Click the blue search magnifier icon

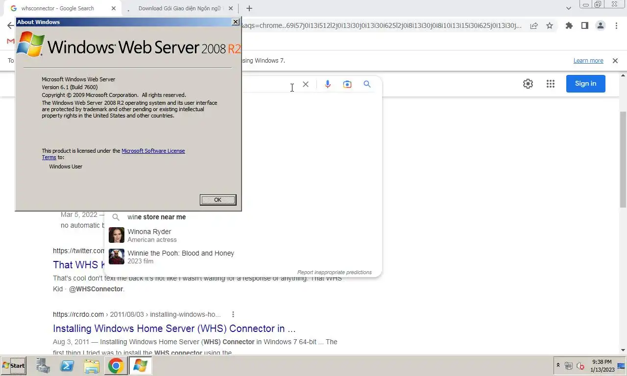[x=367, y=84]
